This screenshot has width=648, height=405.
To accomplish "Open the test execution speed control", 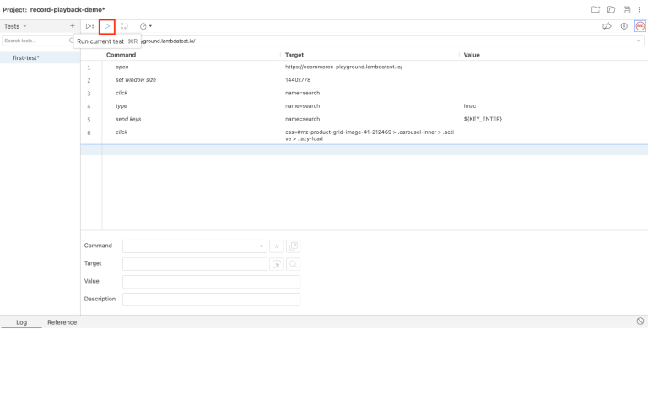I will (x=145, y=26).
